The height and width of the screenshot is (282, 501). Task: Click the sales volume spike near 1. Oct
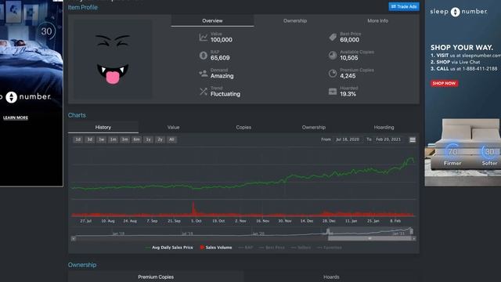pyautogui.click(x=193, y=209)
